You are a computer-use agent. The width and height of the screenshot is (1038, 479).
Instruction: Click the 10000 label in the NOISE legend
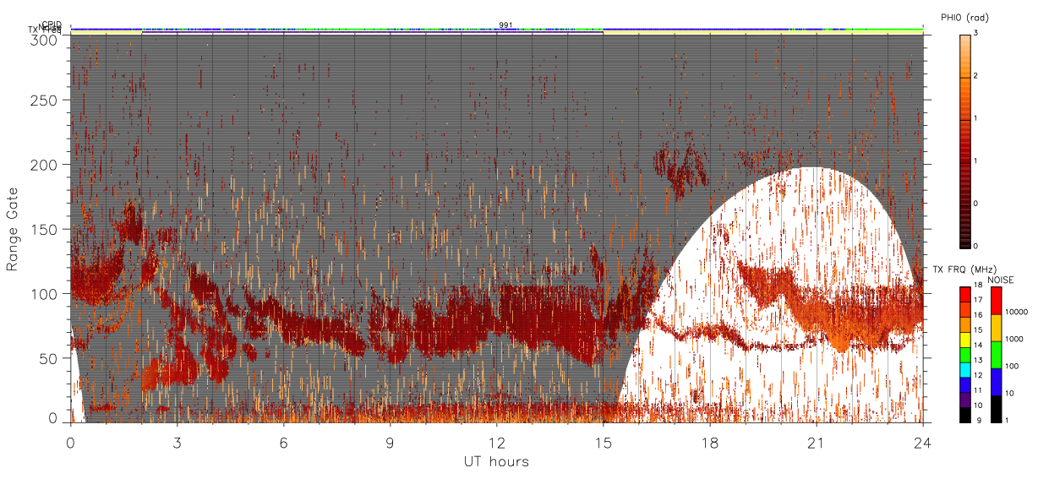(x=1019, y=312)
